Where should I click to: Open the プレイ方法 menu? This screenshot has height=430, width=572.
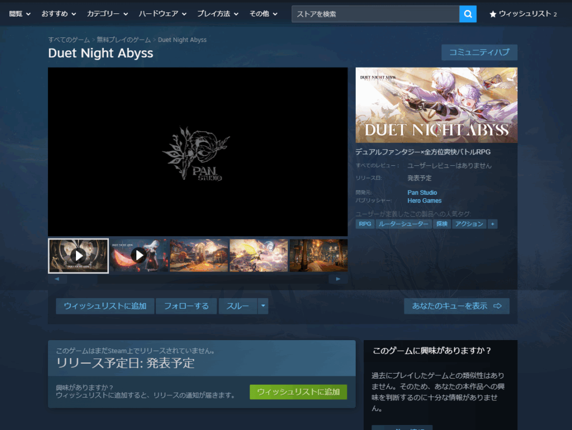coord(218,14)
